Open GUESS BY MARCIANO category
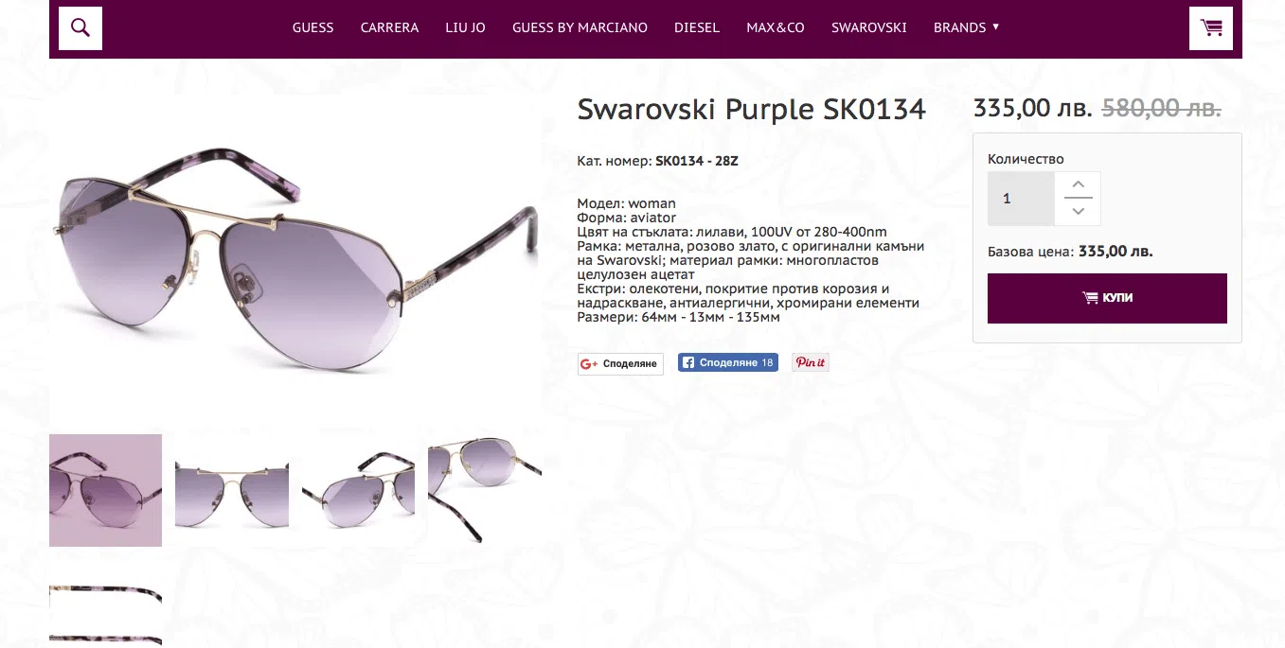The height and width of the screenshot is (648, 1285). [x=580, y=27]
